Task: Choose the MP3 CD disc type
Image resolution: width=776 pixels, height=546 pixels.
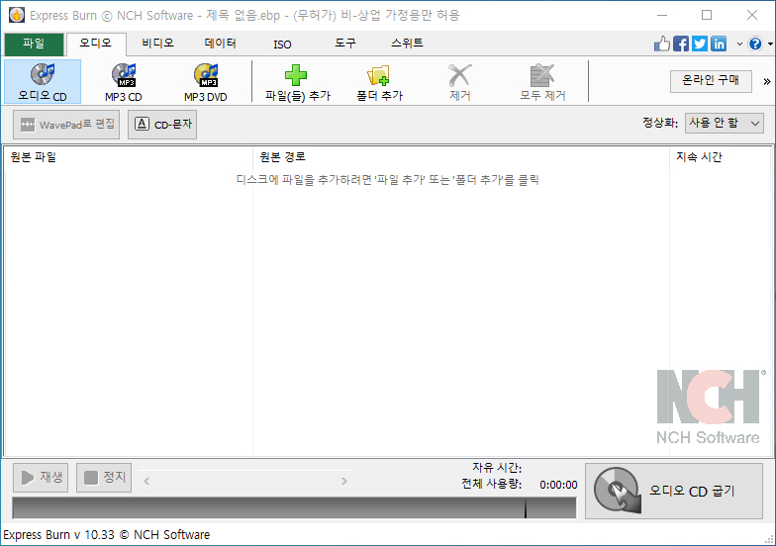Action: coord(124,81)
